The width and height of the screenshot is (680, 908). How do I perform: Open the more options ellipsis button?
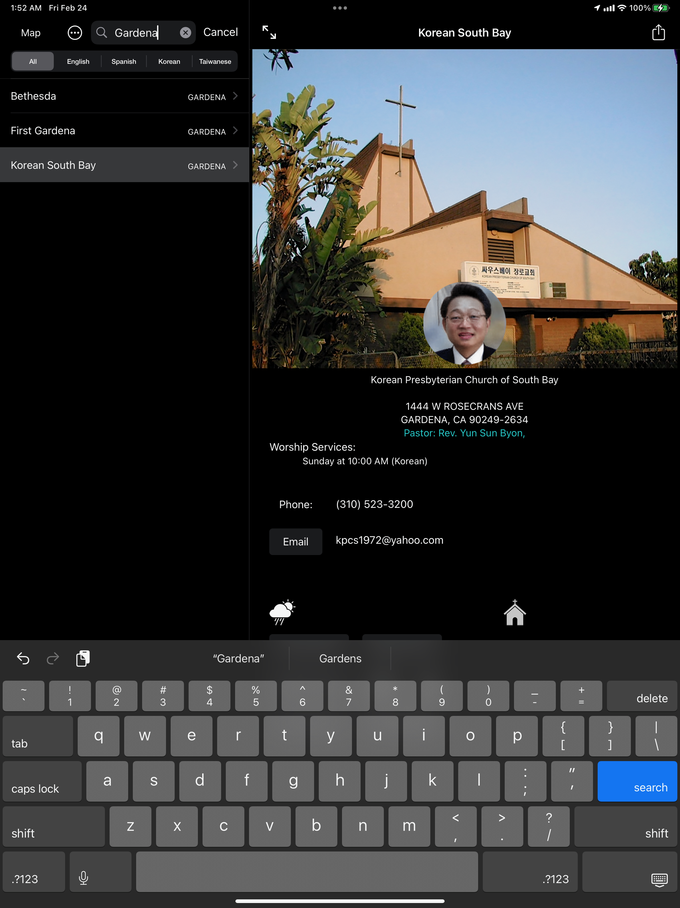tap(75, 33)
